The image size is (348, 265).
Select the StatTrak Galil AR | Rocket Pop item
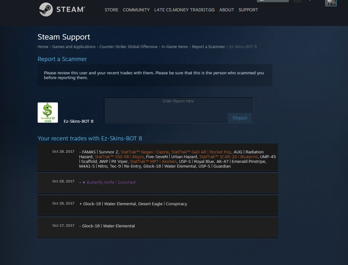click(201, 152)
